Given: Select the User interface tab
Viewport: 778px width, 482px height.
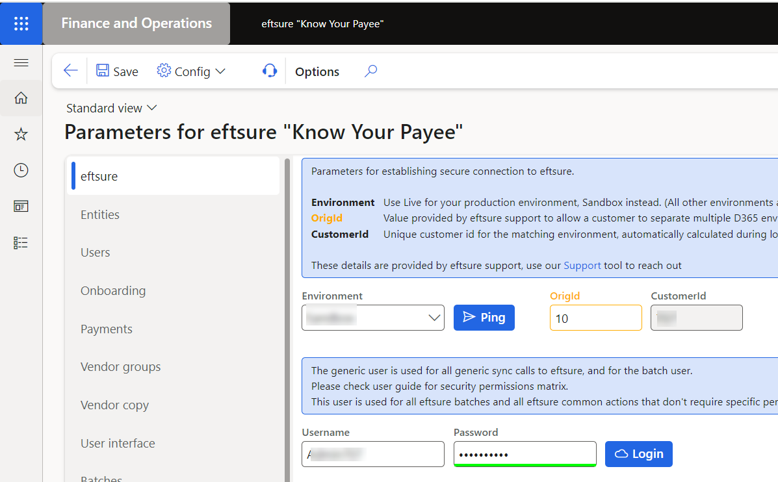Looking at the screenshot, I should click(x=173, y=443).
